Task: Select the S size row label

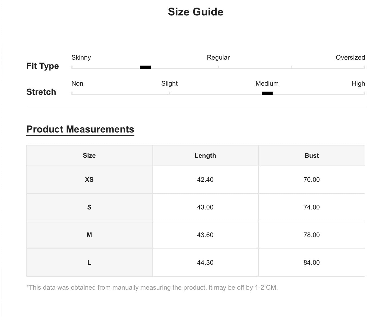Action: point(89,207)
